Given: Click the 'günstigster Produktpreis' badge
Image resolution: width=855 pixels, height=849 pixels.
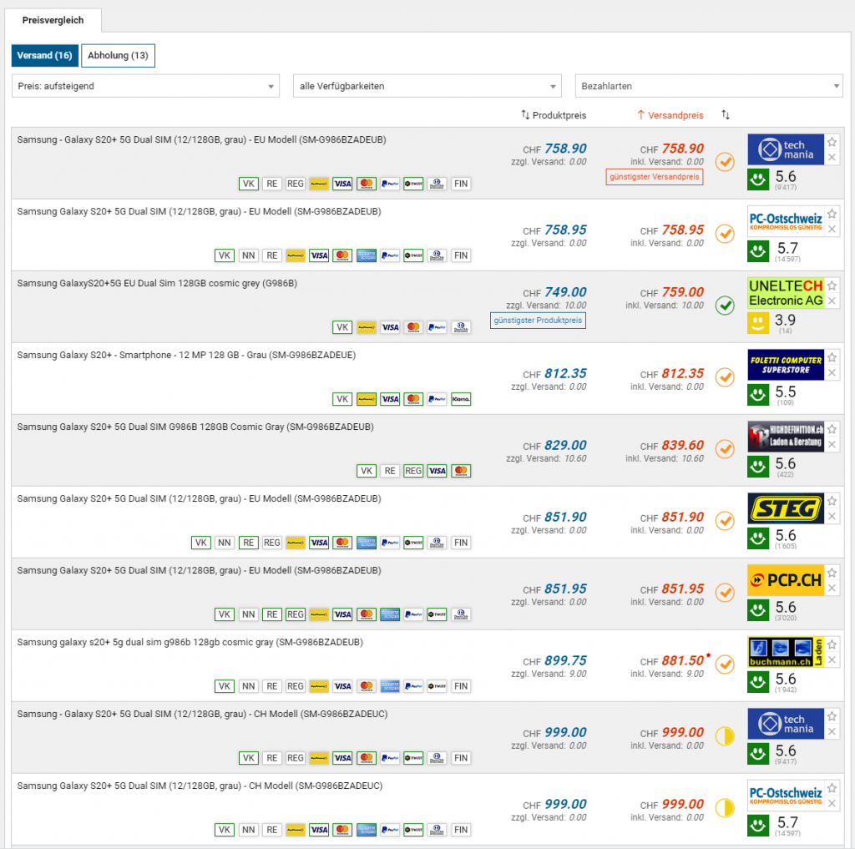Looking at the screenshot, I should pyautogui.click(x=538, y=321).
